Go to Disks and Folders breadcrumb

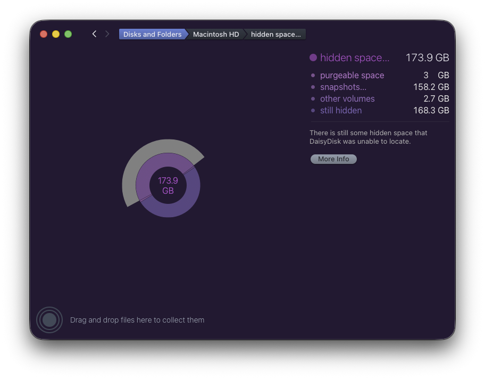[x=152, y=34]
